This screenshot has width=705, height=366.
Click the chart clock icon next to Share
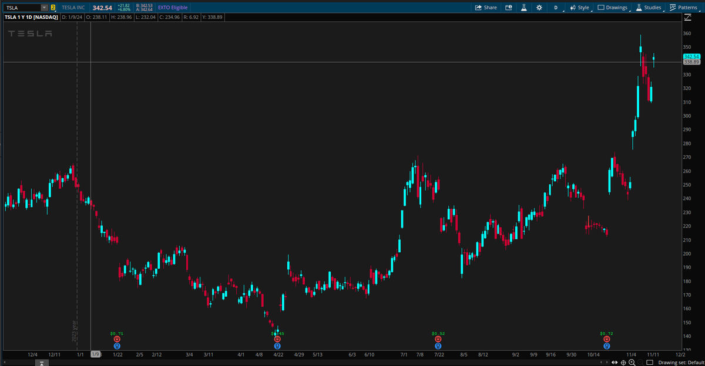tap(508, 8)
